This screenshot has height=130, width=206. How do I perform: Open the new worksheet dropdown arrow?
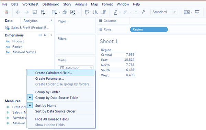point(59,12)
